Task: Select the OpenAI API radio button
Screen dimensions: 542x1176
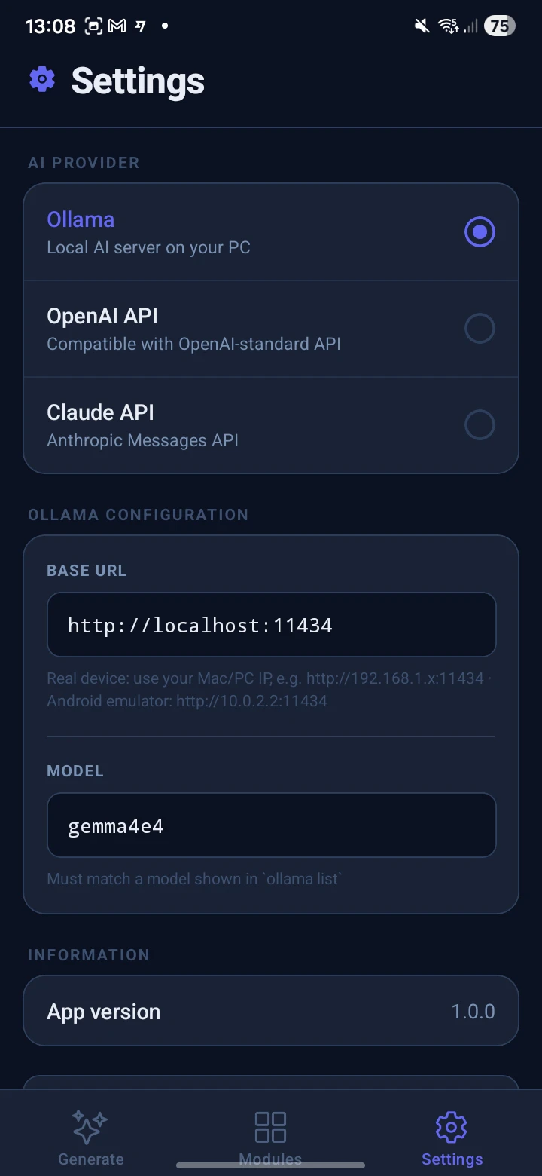Action: coord(480,329)
